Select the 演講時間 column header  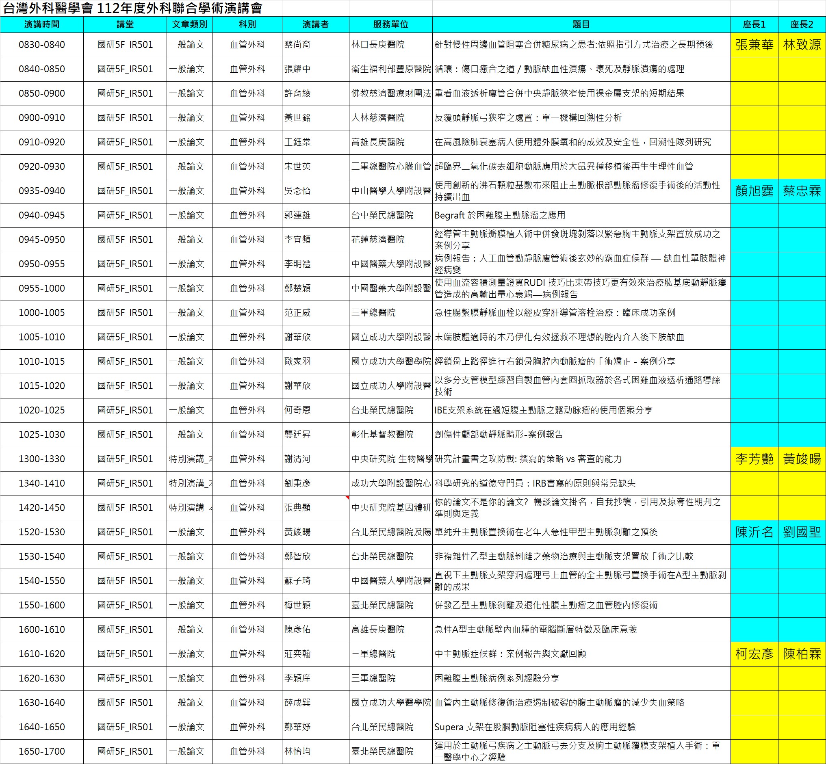tap(42, 24)
